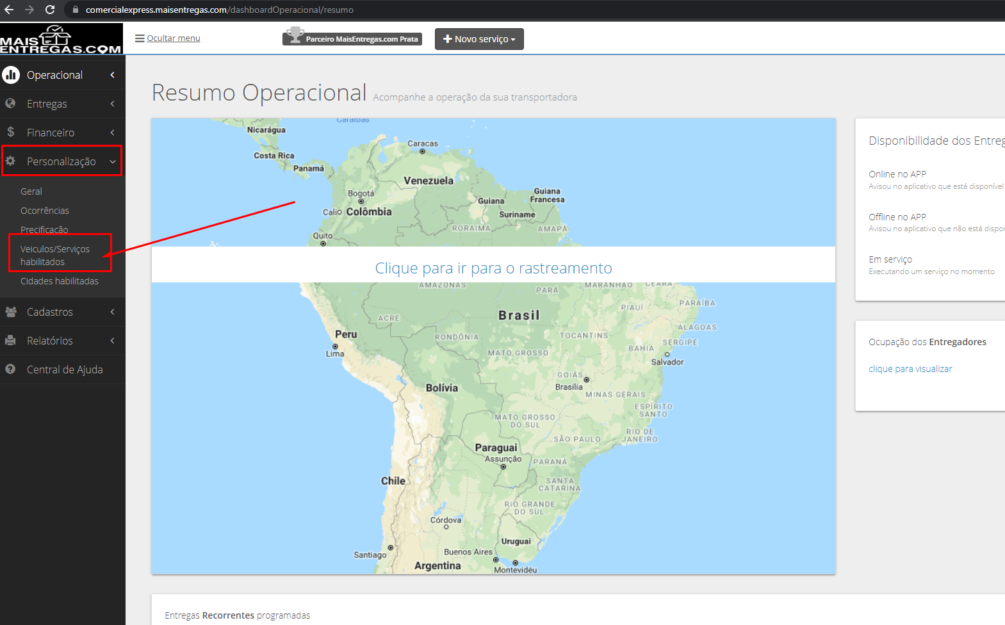
Task: Click the 'Em serviço' status text
Action: click(x=890, y=259)
